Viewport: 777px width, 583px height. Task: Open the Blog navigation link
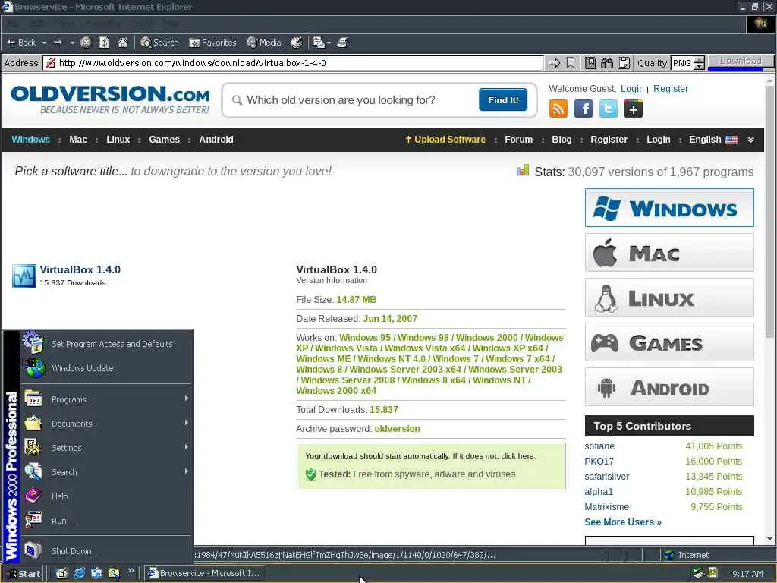coord(562,140)
